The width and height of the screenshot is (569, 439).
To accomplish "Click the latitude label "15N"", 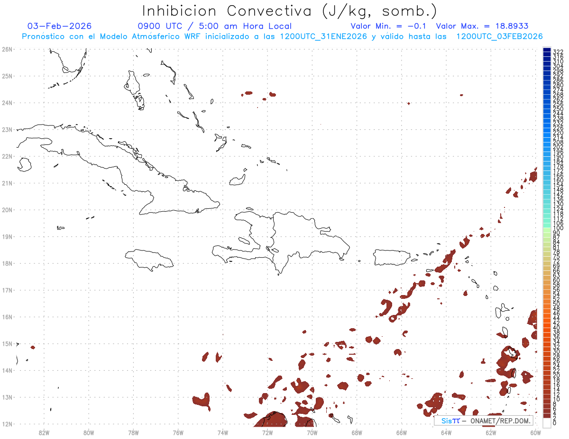I will pos(7,343).
